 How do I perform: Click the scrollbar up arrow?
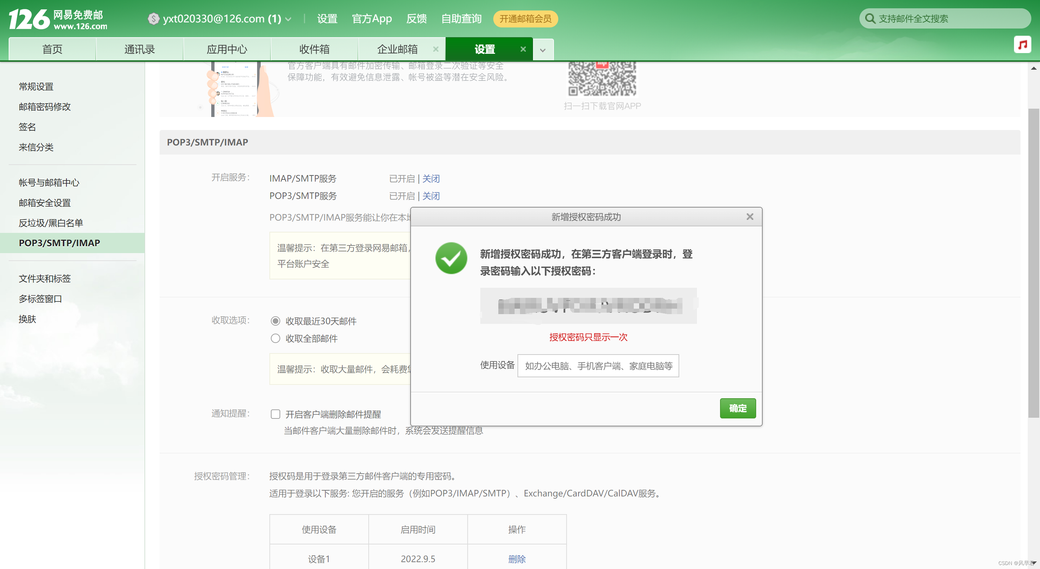click(1033, 68)
